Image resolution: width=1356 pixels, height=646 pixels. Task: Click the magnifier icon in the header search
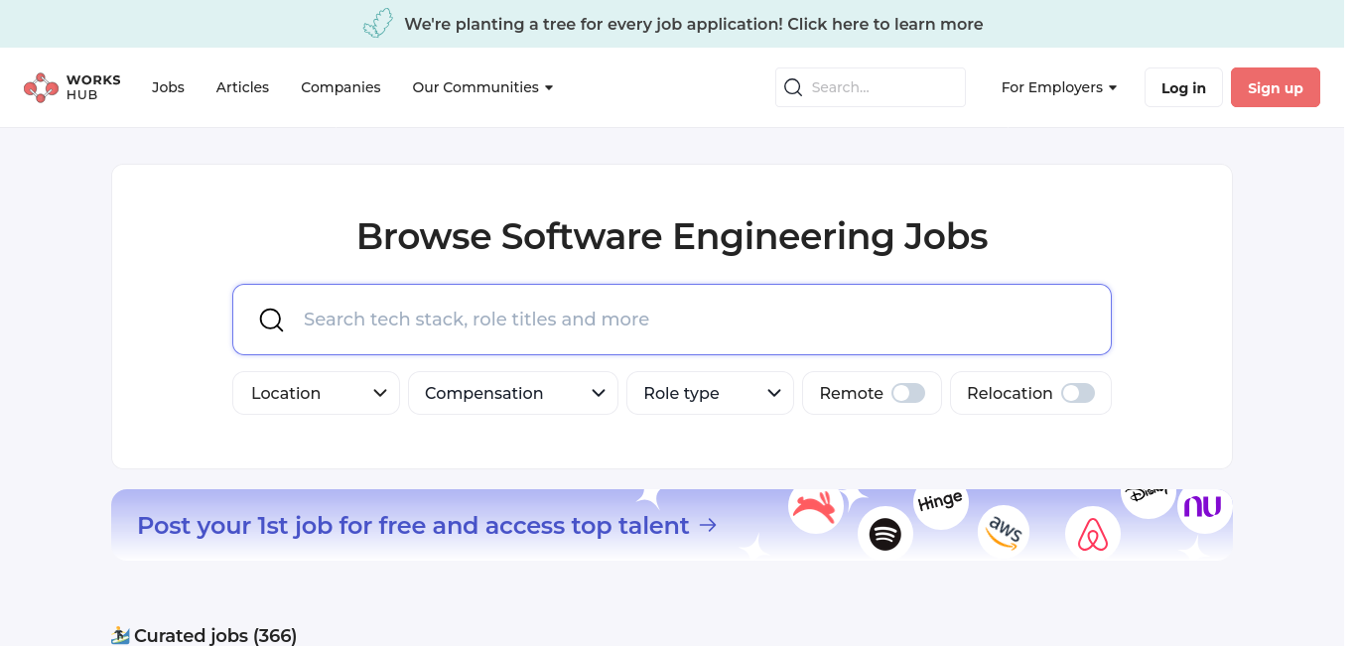click(x=793, y=87)
